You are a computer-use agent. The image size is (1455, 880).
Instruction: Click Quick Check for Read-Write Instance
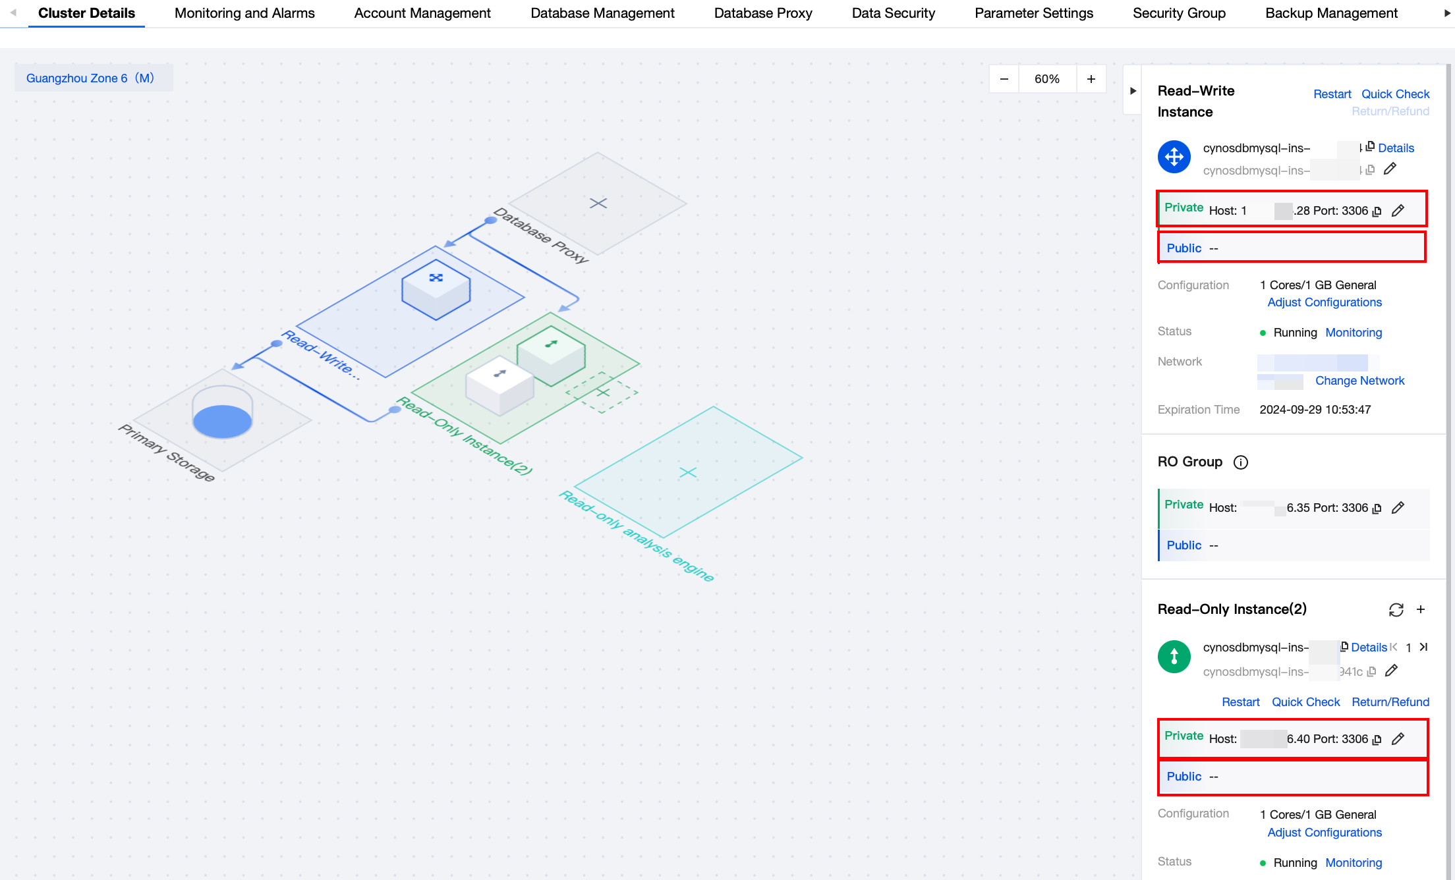click(x=1395, y=94)
